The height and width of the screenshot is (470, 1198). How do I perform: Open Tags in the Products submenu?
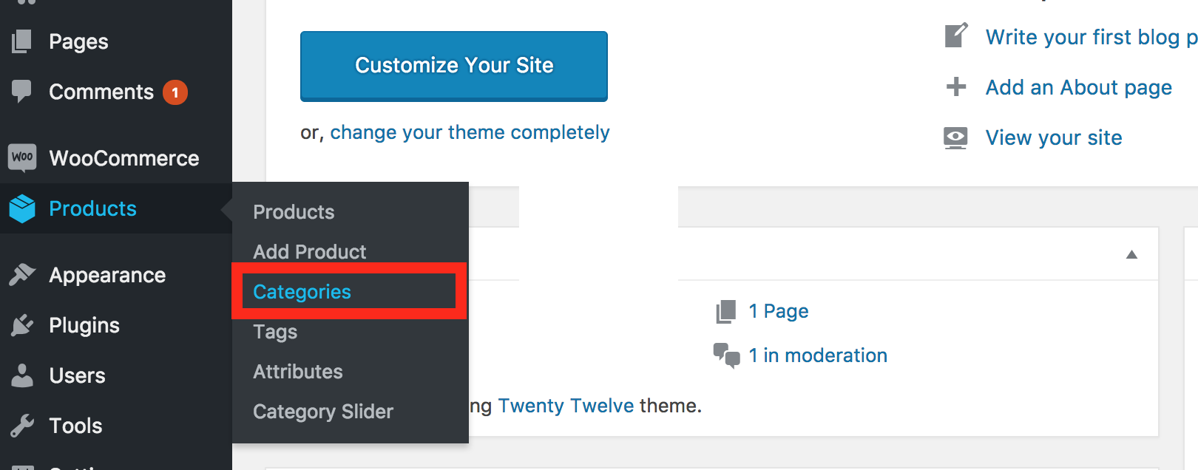coord(275,332)
